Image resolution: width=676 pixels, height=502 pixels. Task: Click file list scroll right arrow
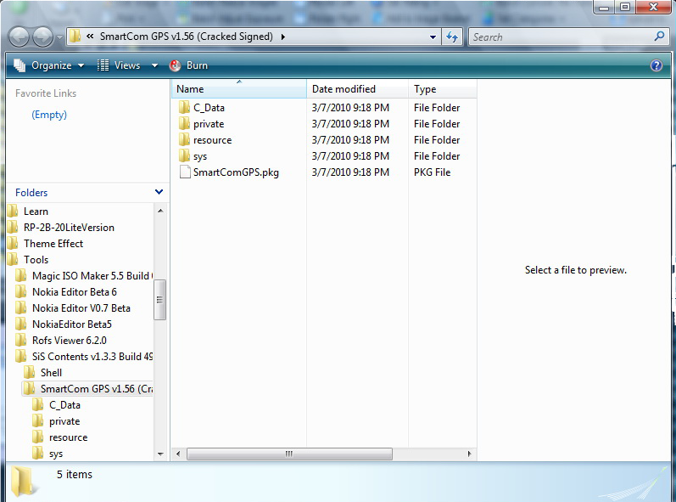point(470,454)
